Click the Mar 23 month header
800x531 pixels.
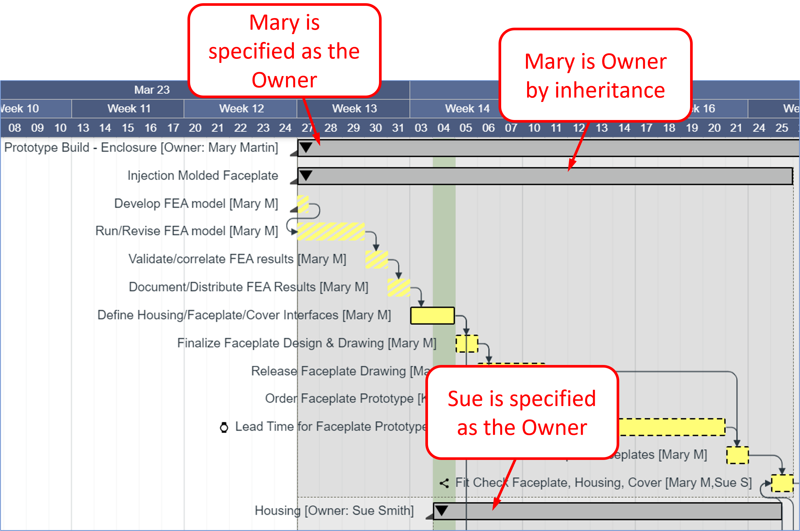[x=152, y=90]
